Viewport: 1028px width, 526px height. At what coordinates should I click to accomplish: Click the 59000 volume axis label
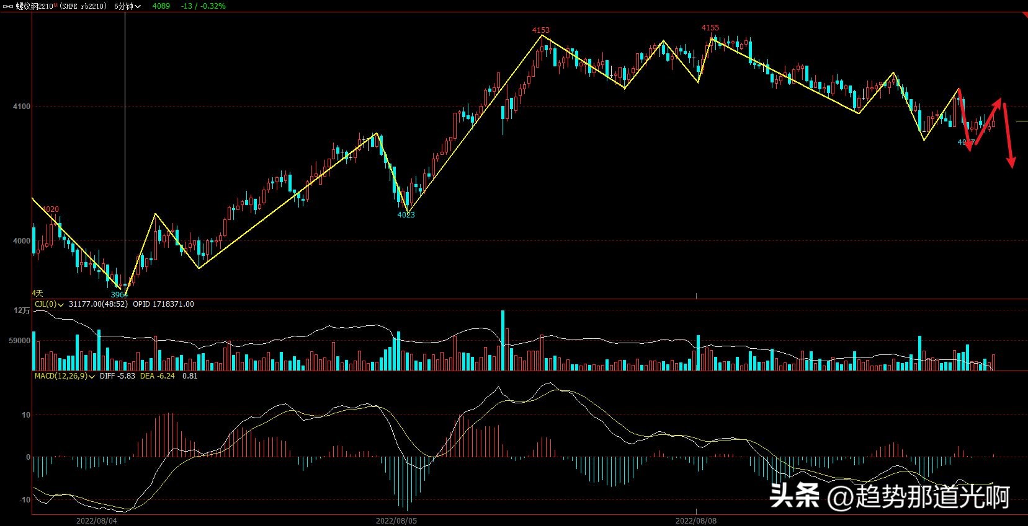click(x=20, y=341)
